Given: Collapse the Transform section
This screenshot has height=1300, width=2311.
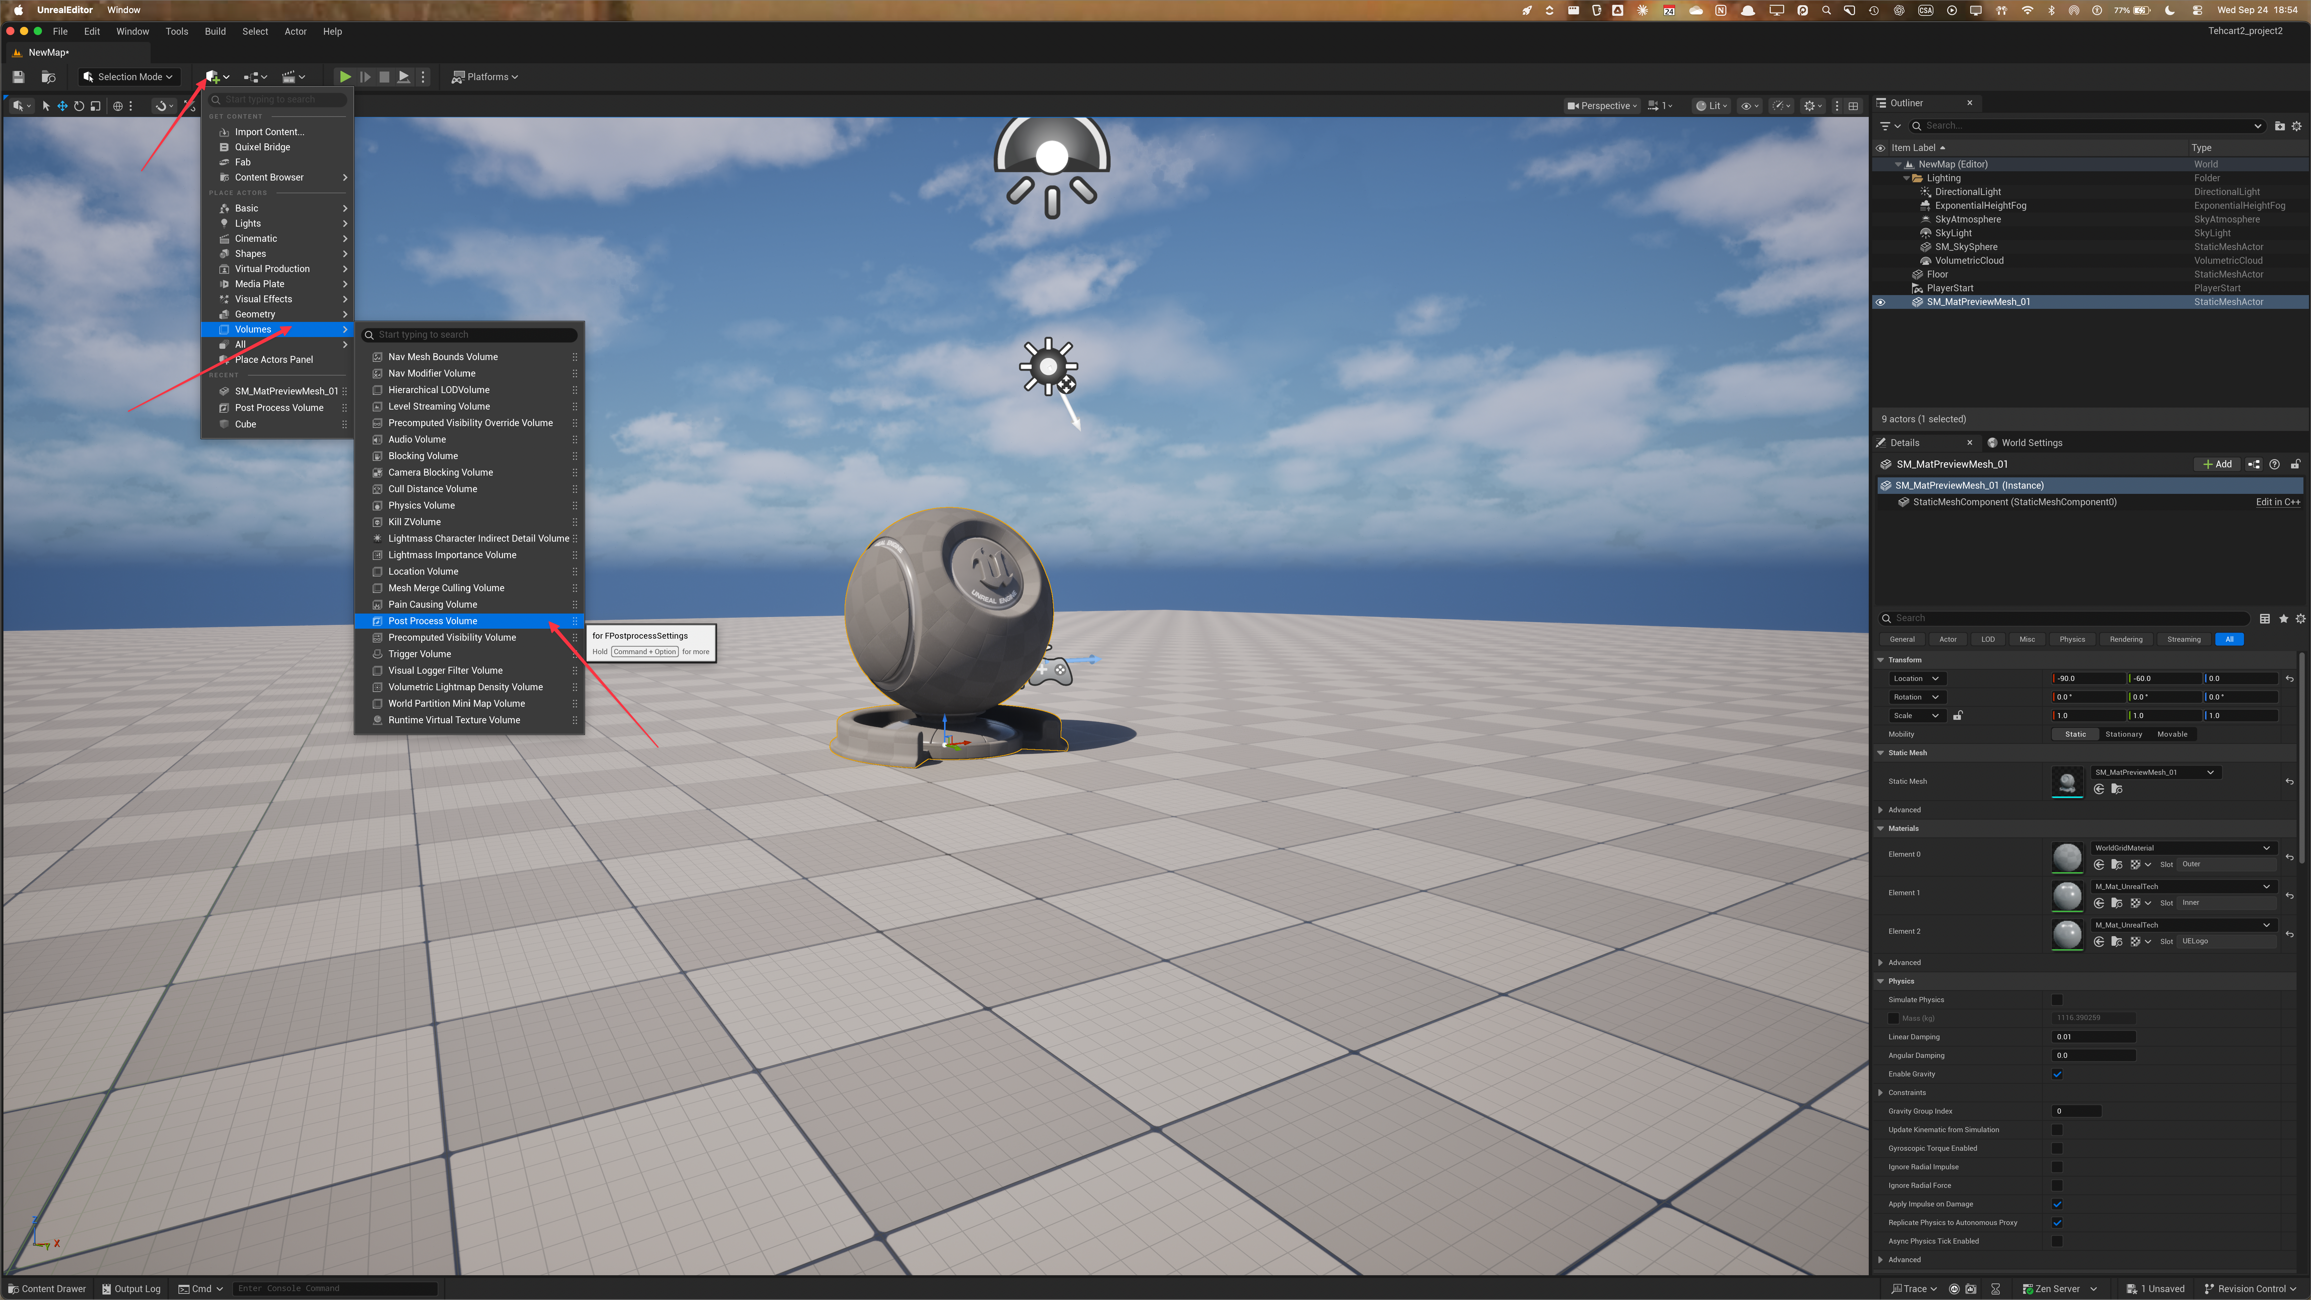Looking at the screenshot, I should point(1881,660).
